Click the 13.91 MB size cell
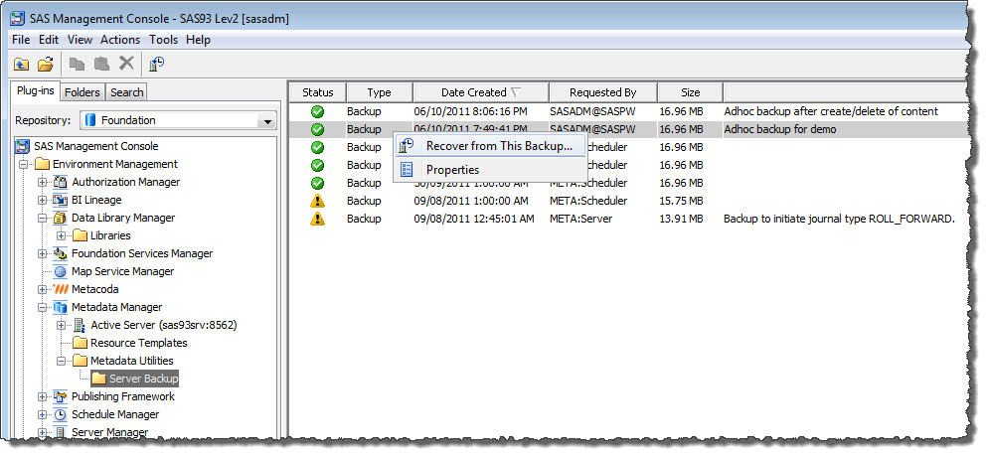988x457 pixels. click(x=681, y=219)
